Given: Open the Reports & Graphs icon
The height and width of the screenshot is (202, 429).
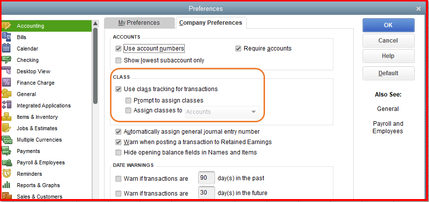Looking at the screenshot, I should [7, 185].
